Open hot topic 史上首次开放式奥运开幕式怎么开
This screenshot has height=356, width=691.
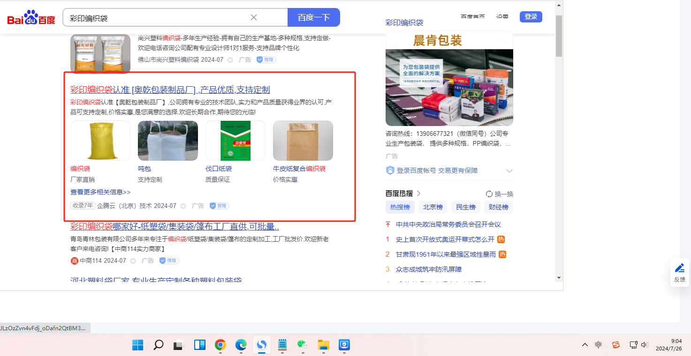445,239
